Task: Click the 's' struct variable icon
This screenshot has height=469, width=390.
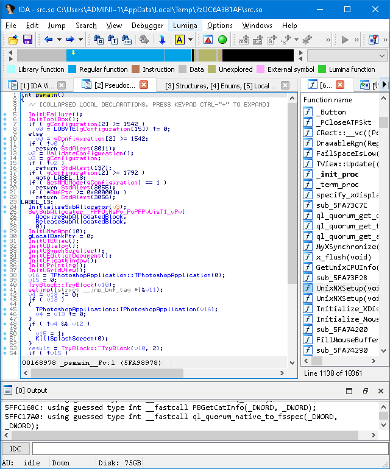Action: click(286, 40)
